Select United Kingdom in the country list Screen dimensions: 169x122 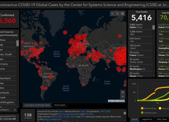coord(8,102)
